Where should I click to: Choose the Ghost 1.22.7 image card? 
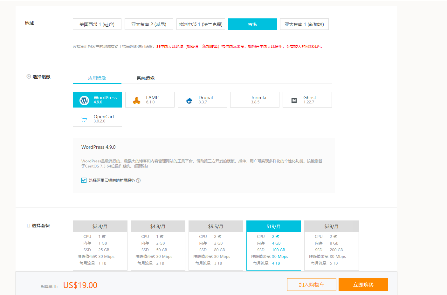307,100
